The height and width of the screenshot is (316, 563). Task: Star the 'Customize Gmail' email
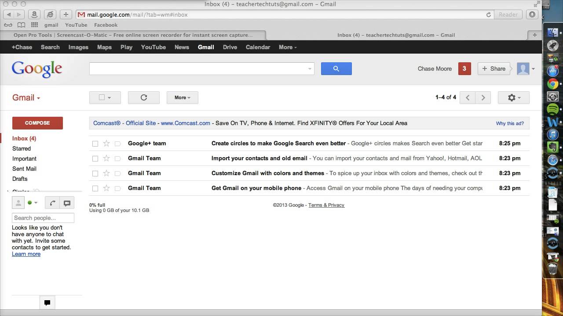click(106, 173)
